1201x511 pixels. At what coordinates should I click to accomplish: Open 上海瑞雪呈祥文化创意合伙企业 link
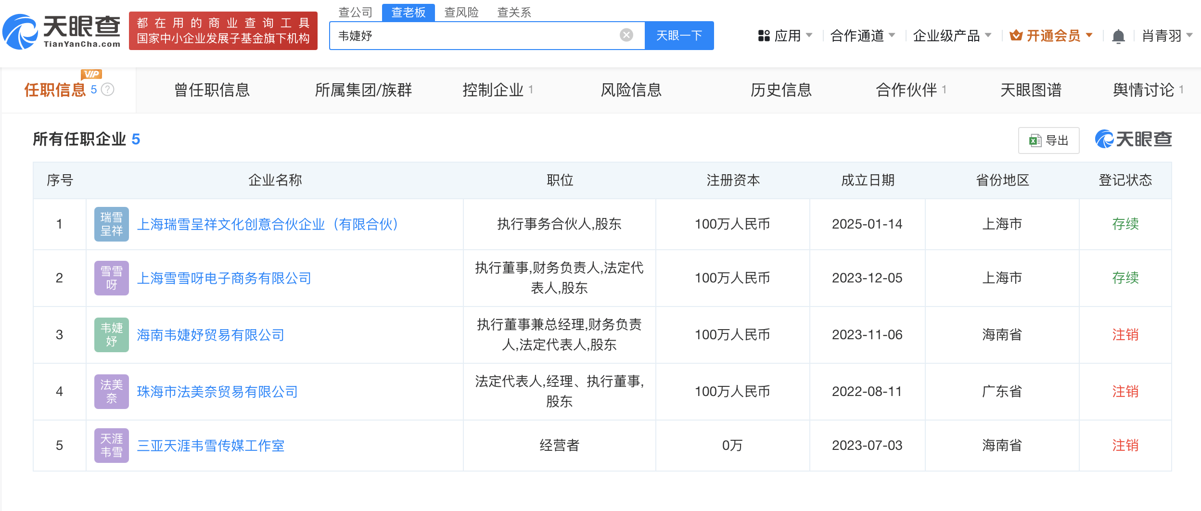[268, 224]
